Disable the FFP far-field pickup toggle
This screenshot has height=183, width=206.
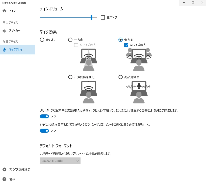pos(44,131)
